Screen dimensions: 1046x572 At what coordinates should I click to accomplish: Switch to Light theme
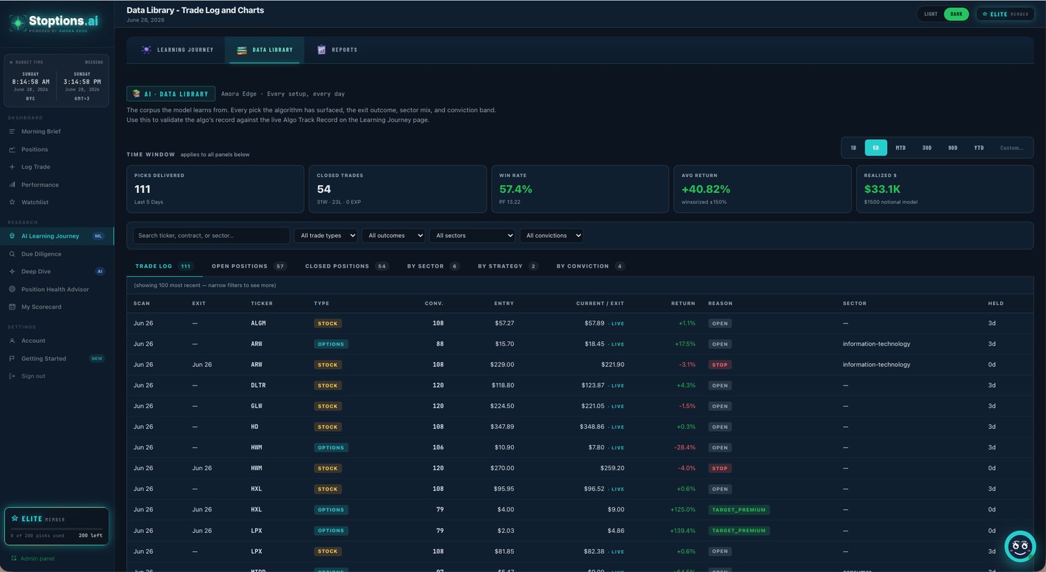click(931, 14)
